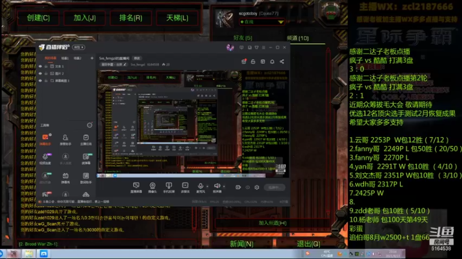Open the skin shirt icon in title bar
Screen dimensions: 462x259
click(x=256, y=47)
